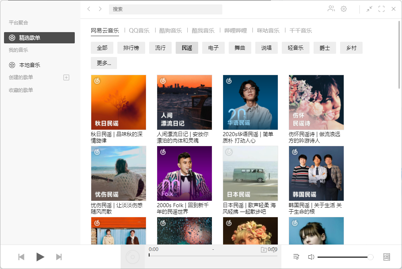This screenshot has width=402, height=269.
Task: Open the 秋日民谣 playlist cover
Action: [x=119, y=102]
